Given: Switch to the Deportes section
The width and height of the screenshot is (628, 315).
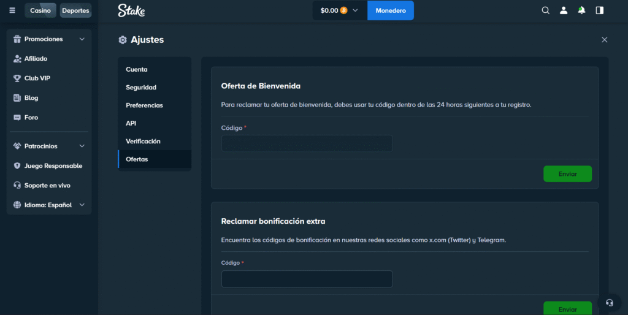Looking at the screenshot, I should pos(75,10).
